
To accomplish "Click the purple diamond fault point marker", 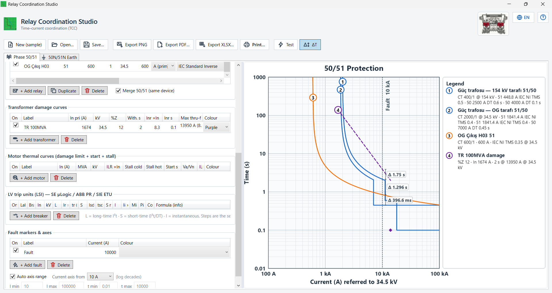I will pos(390,230).
